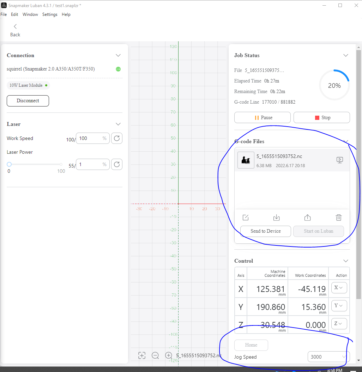Viewport: 362px width, 372px height.
Task: Click the fit view to selection icon
Action: 142,355
